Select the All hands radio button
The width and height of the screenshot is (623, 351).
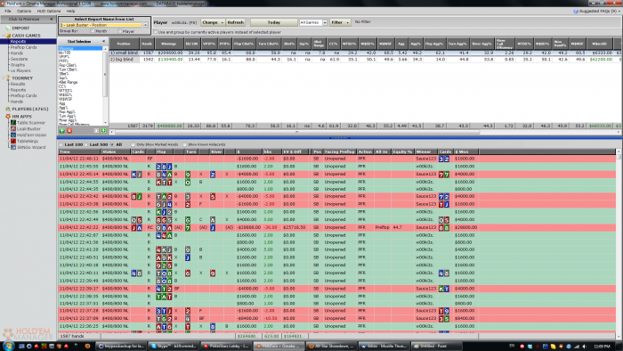tap(111, 144)
